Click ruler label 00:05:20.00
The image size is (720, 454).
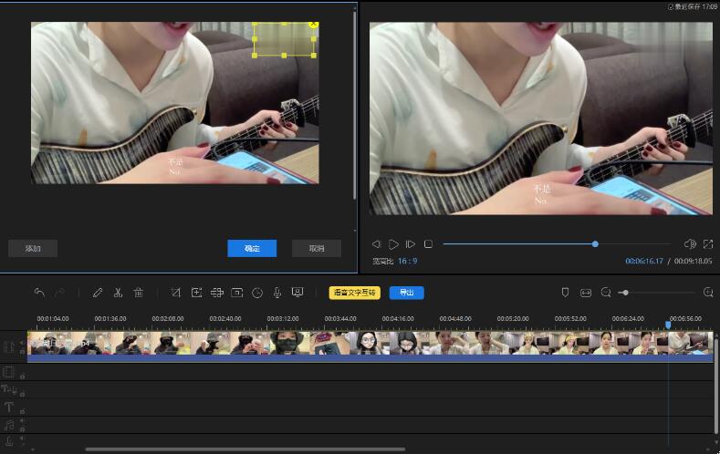pyautogui.click(x=513, y=318)
